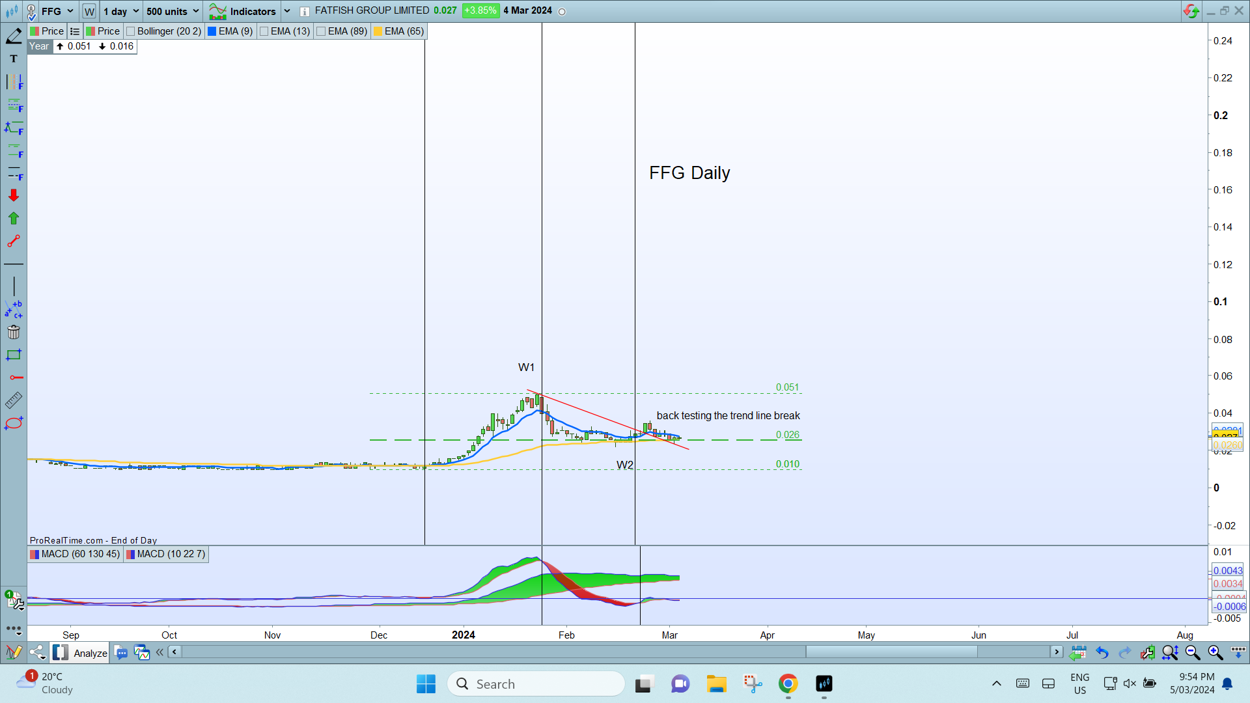Click the share chart icon
The image size is (1250, 703).
37,652
